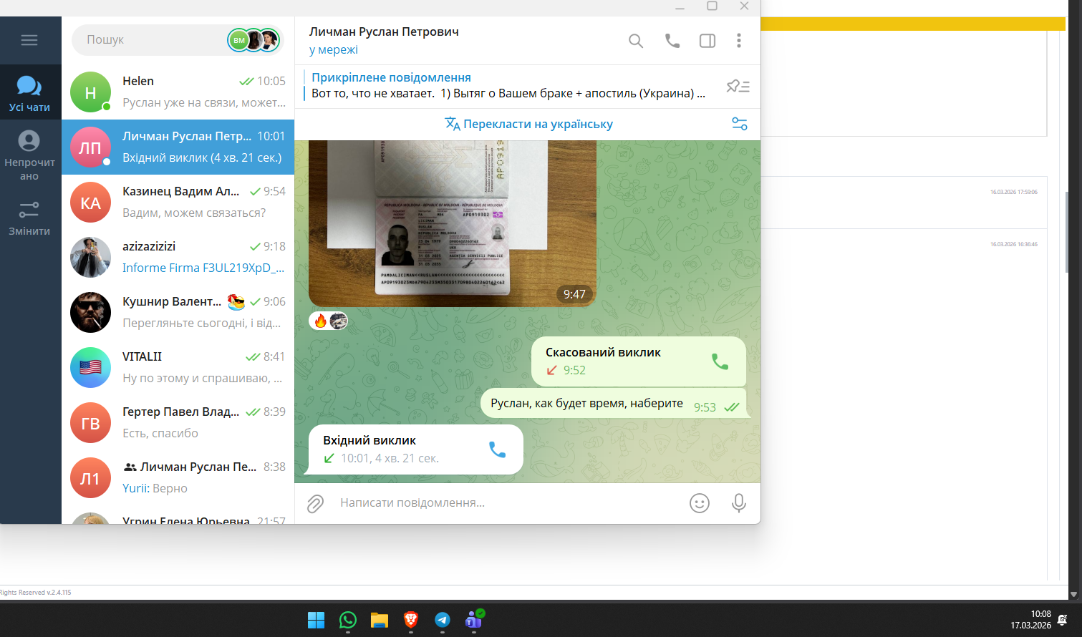The height and width of the screenshot is (637, 1082).
Task: Click Telegram icon in the taskbar
Action: point(443,620)
